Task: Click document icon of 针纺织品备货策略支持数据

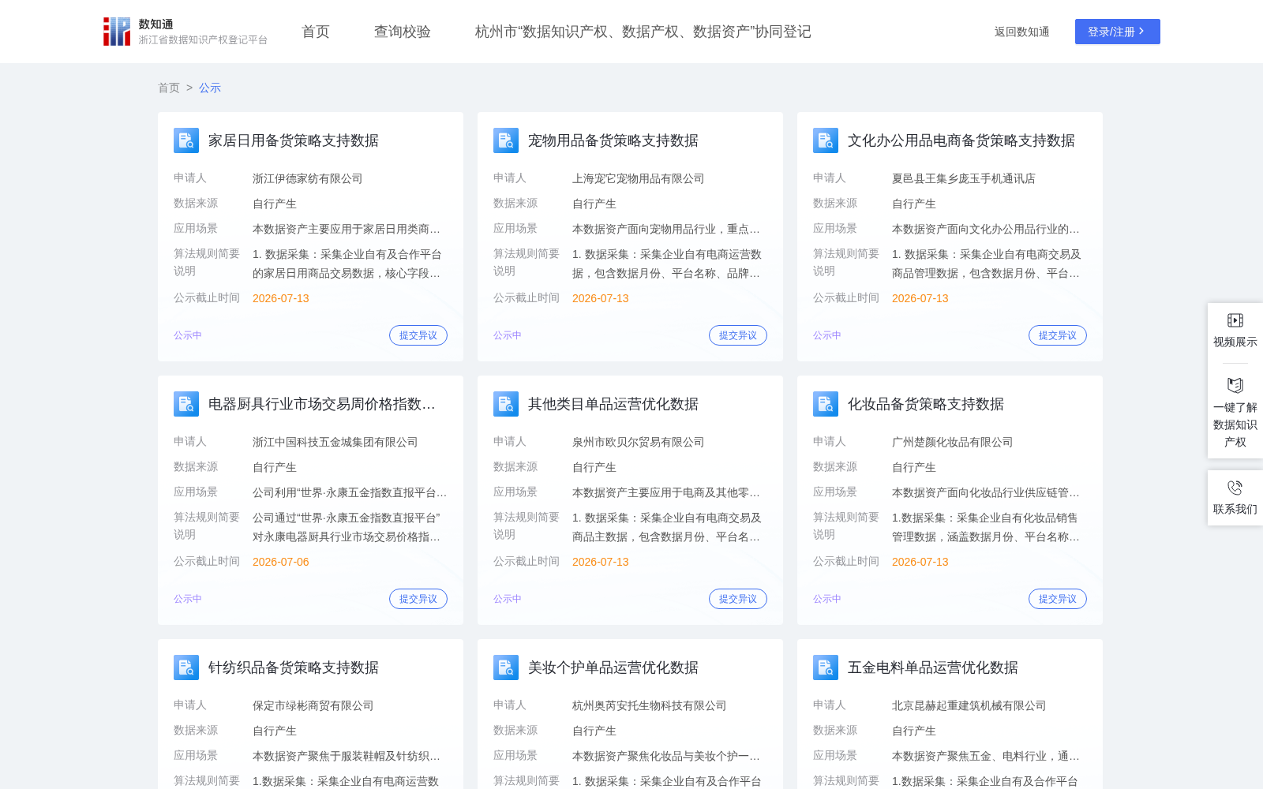Action: [x=186, y=667]
